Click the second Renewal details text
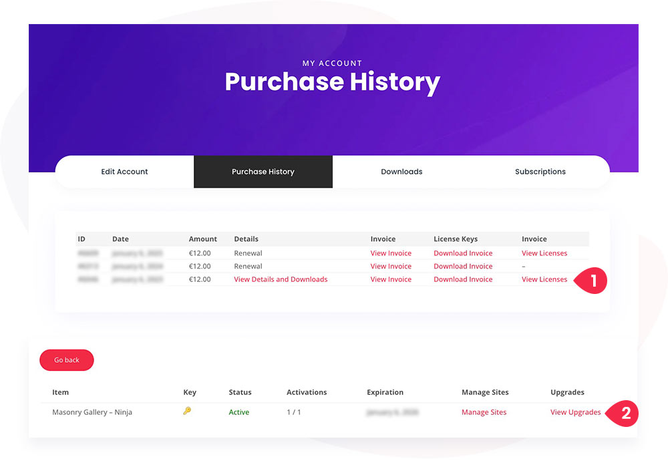 (x=248, y=266)
